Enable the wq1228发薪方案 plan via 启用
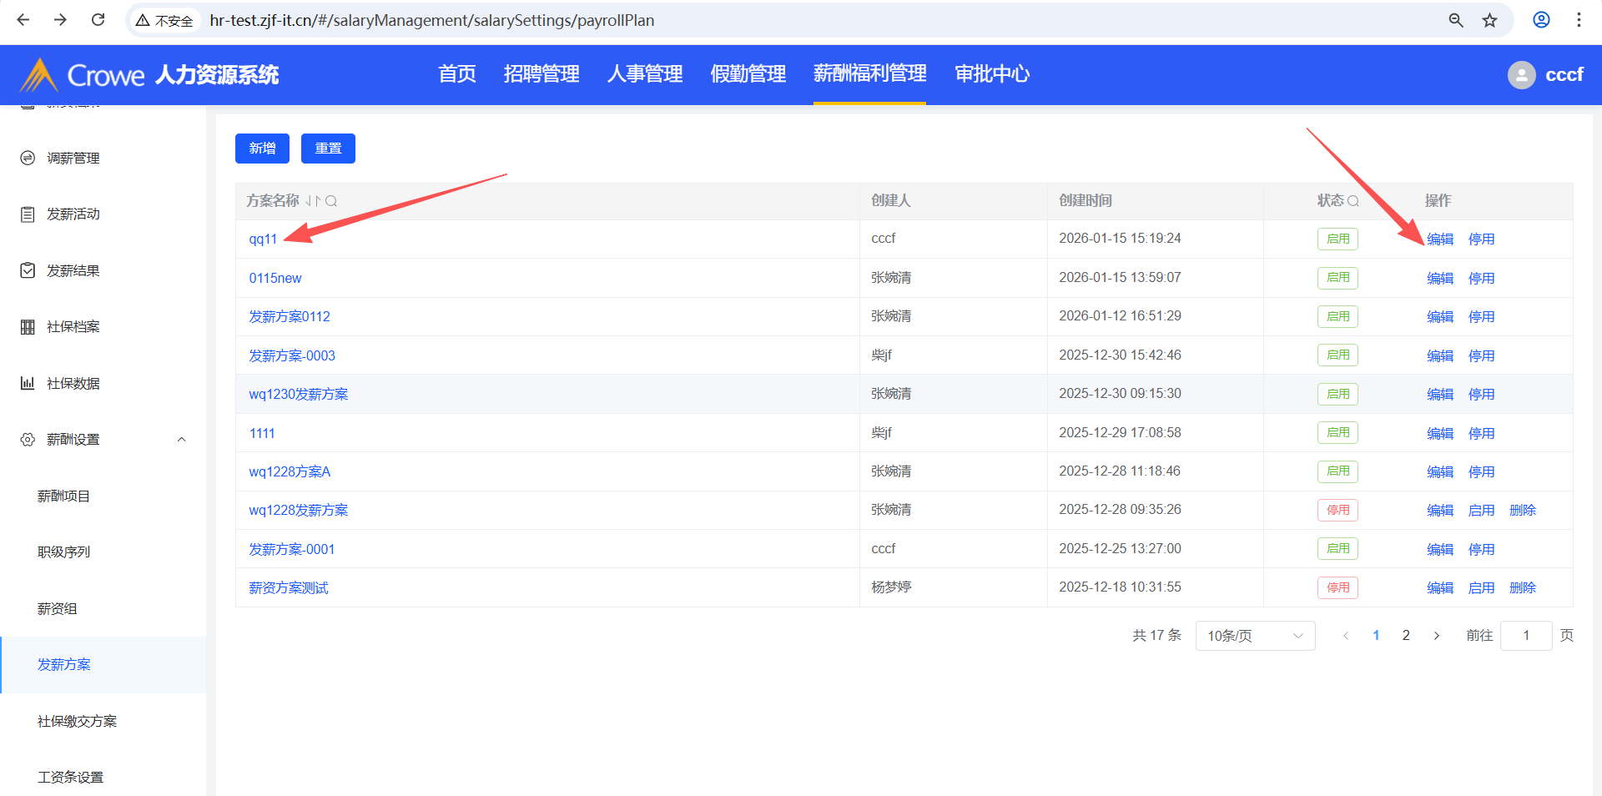The width and height of the screenshot is (1602, 796). coord(1481,511)
